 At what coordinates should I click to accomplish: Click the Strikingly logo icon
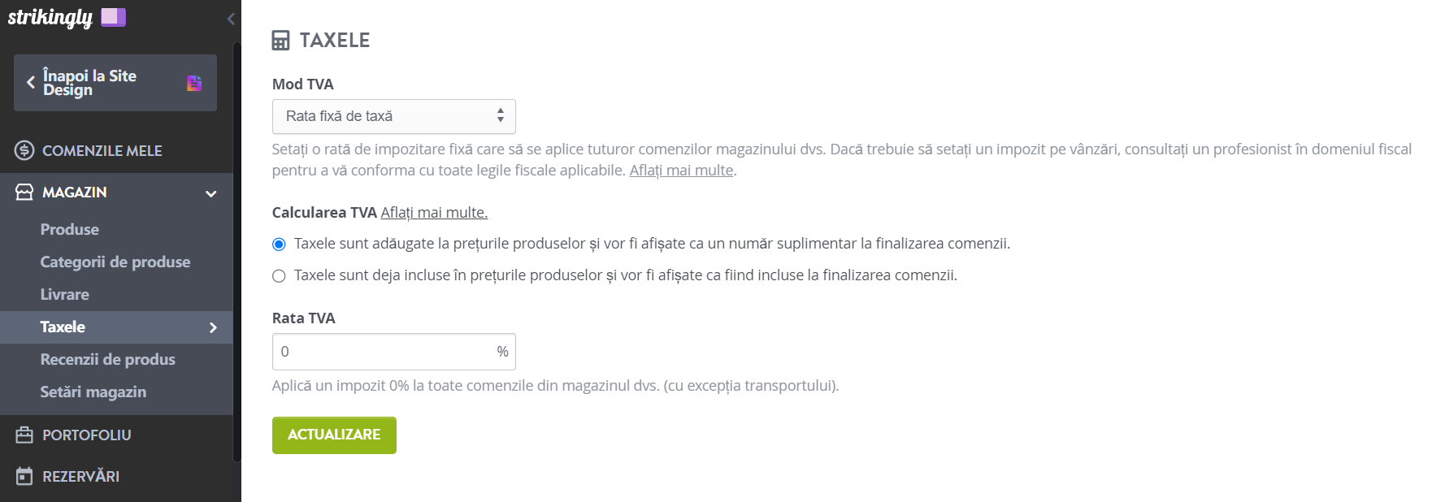click(113, 17)
